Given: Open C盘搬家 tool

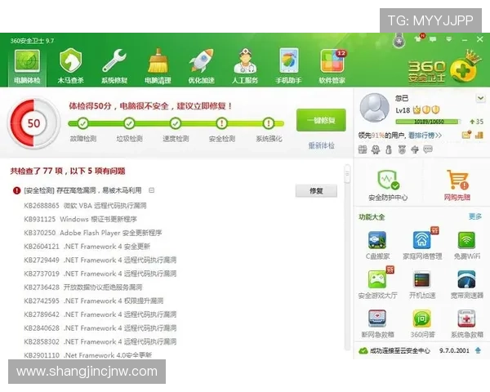Looking at the screenshot, I should coord(377,246).
